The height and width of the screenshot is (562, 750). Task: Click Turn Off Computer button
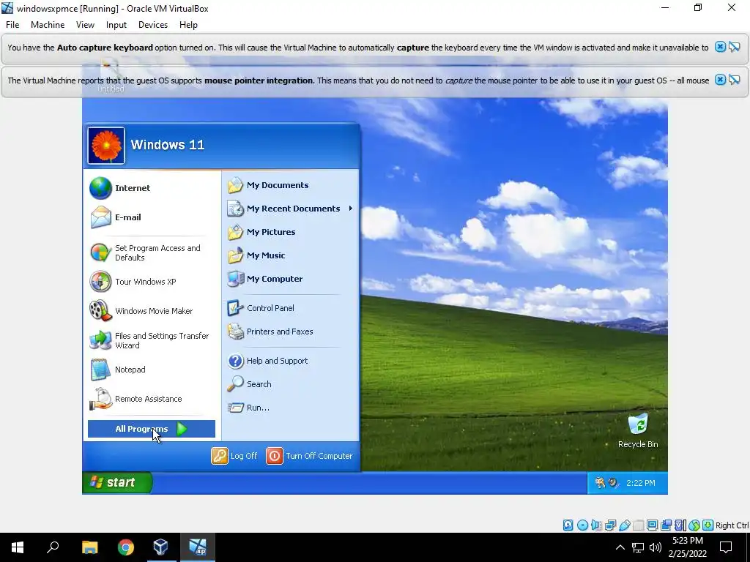(310, 456)
